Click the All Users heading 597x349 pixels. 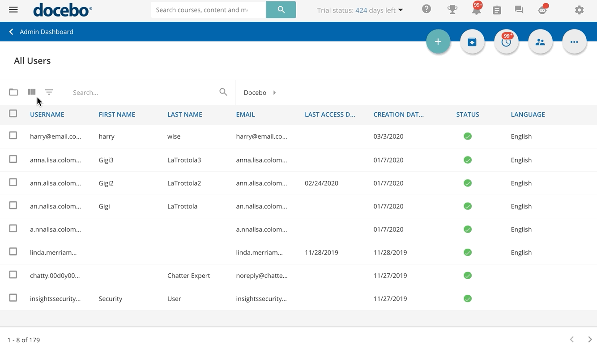pos(32,61)
